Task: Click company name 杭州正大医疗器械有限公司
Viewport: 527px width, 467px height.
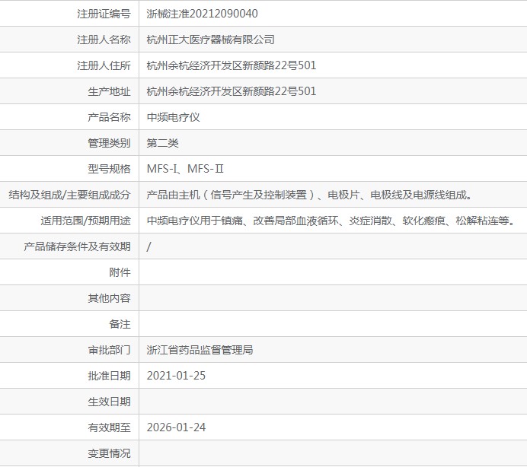Action: (x=210, y=40)
